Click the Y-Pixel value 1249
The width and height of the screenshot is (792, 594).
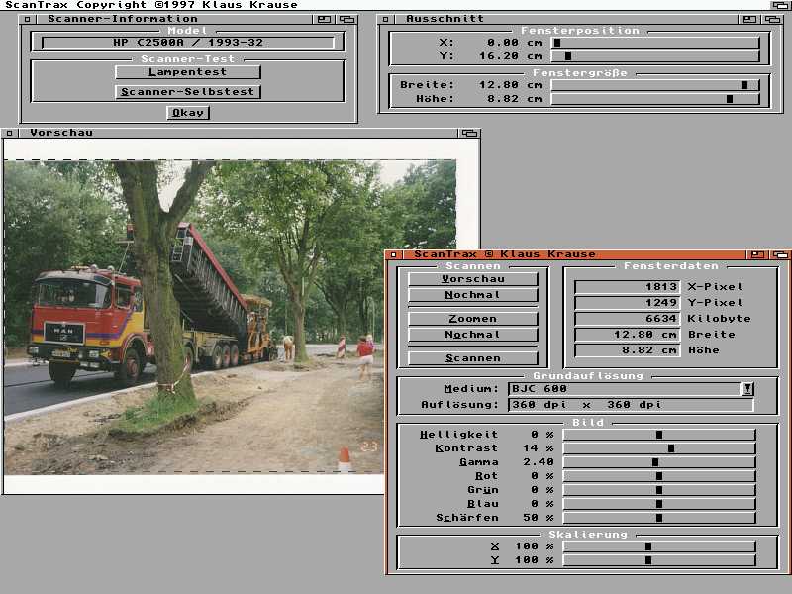click(628, 303)
